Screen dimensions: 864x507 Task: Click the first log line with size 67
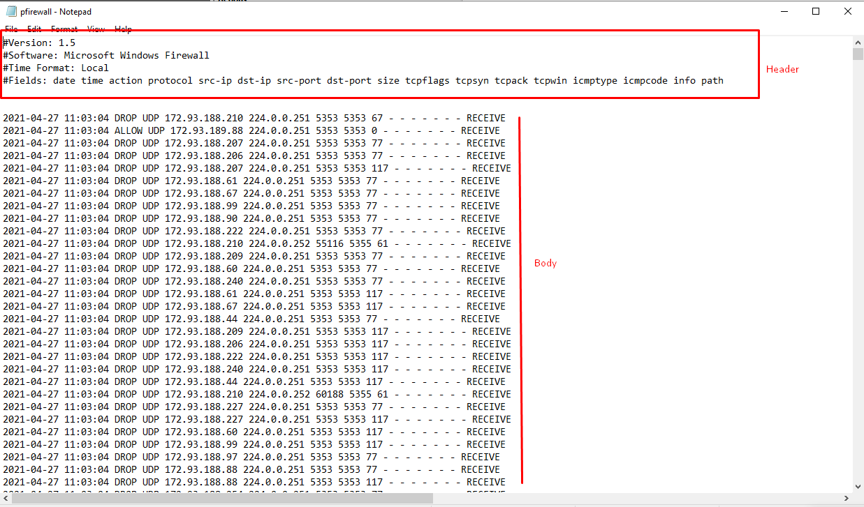click(254, 118)
